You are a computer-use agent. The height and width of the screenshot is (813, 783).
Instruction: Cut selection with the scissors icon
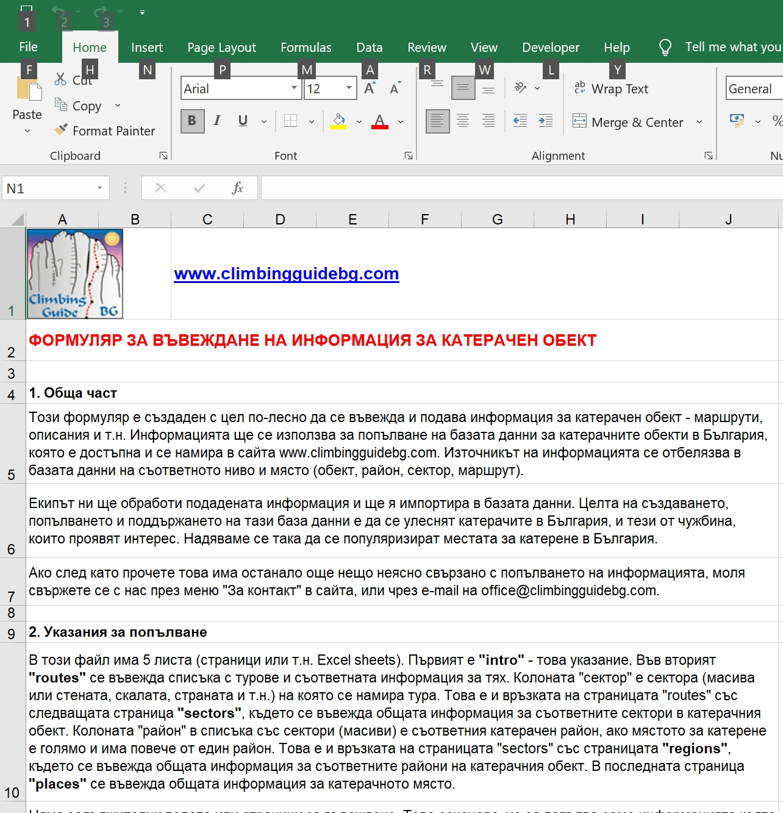tap(60, 79)
